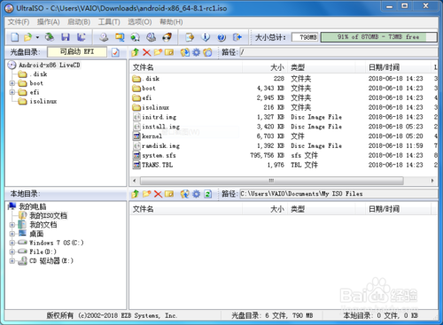Click the 可启动 EFI boot label button
The height and width of the screenshot is (325, 443).
pos(77,52)
